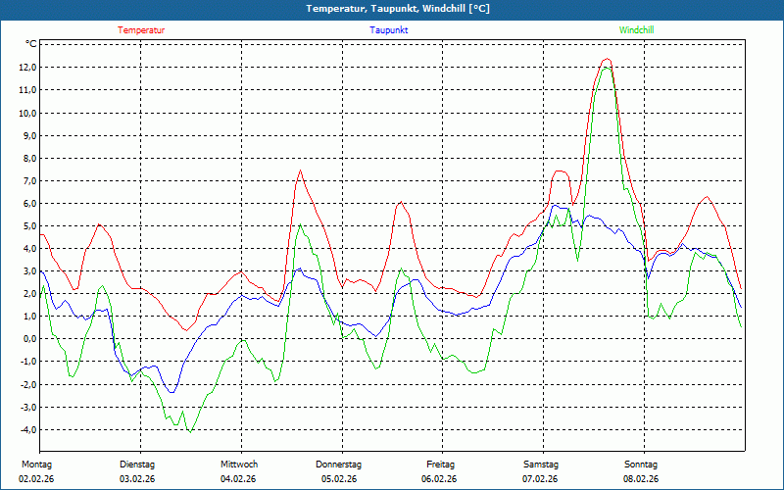Select the Samstag day label
The height and width of the screenshot is (490, 784).
pos(540,465)
